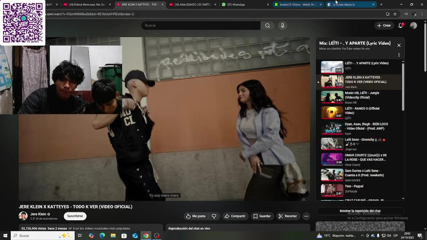The width and height of the screenshot is (427, 240).
Task: Click the video player to pause
Action: (164, 119)
